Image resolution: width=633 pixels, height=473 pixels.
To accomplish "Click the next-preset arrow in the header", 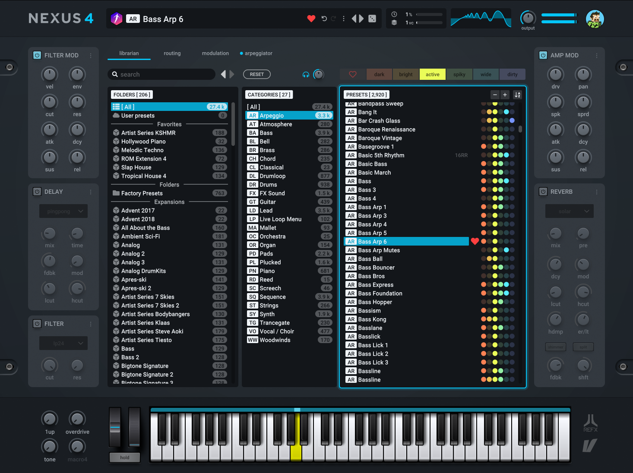I will click(x=362, y=19).
